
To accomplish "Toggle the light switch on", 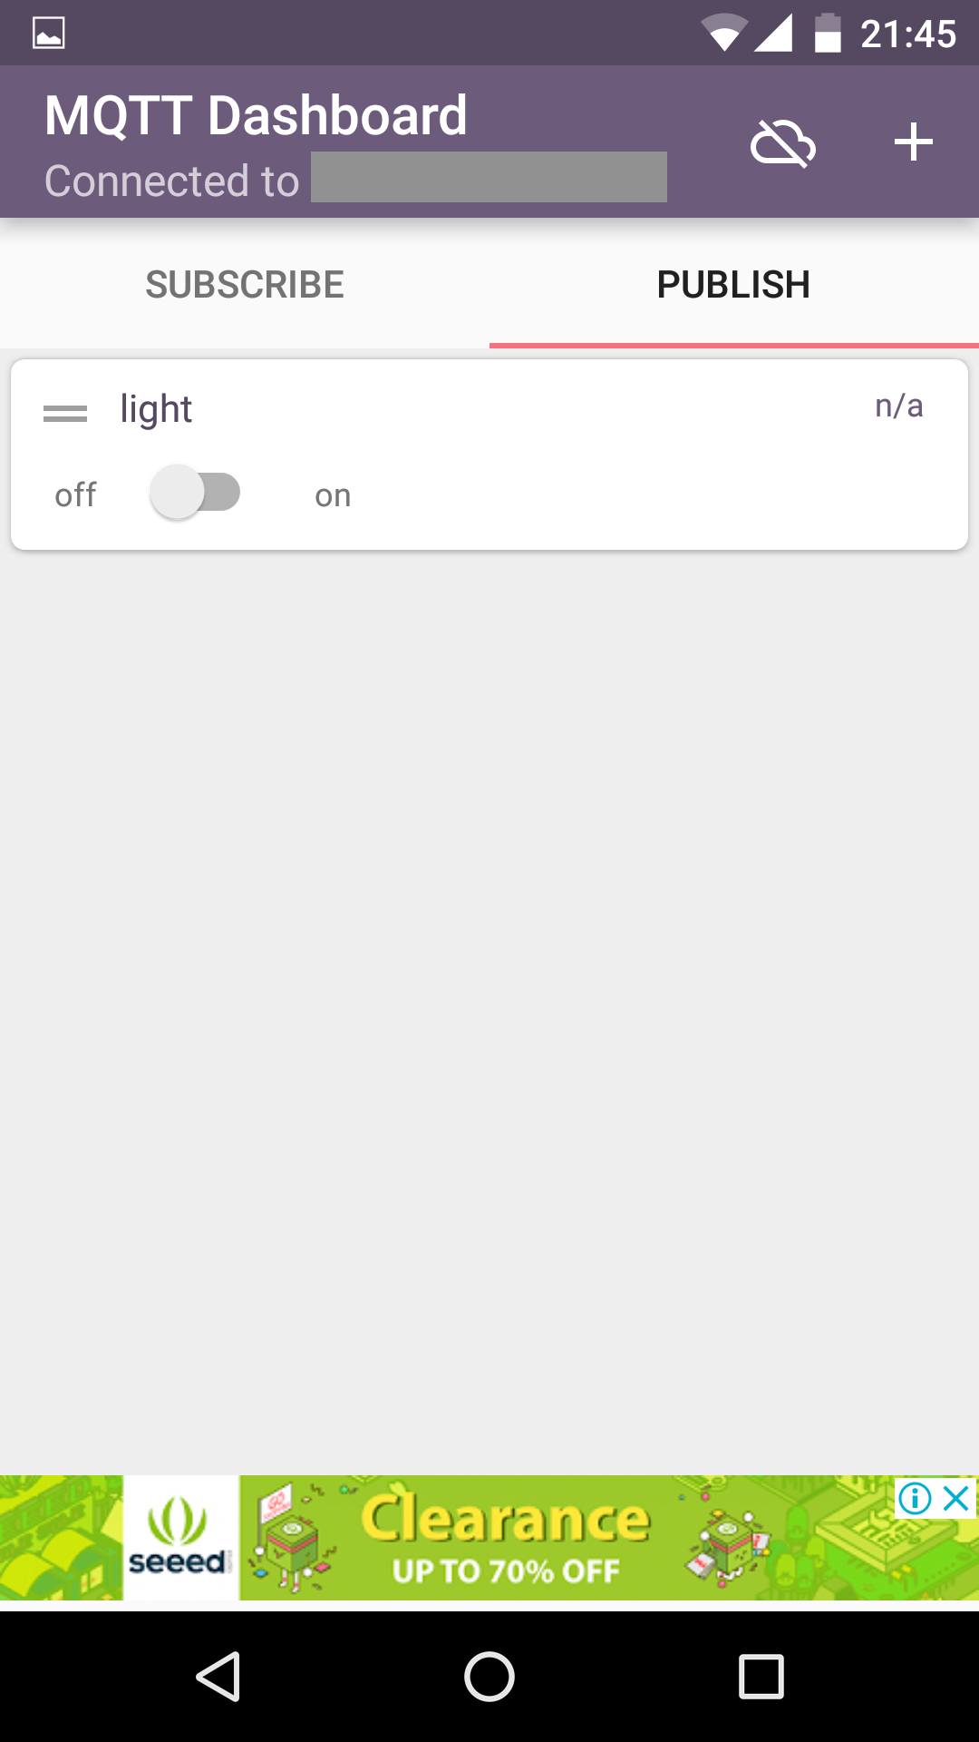I will 195,493.
